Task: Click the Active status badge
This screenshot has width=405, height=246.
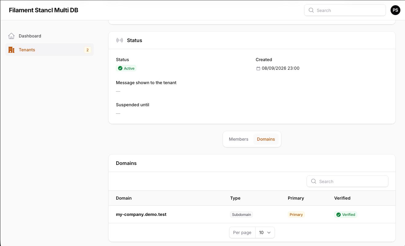Action: [126, 68]
